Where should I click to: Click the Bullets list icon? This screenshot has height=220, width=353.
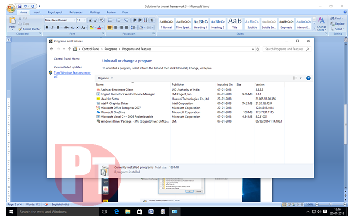click(110, 20)
